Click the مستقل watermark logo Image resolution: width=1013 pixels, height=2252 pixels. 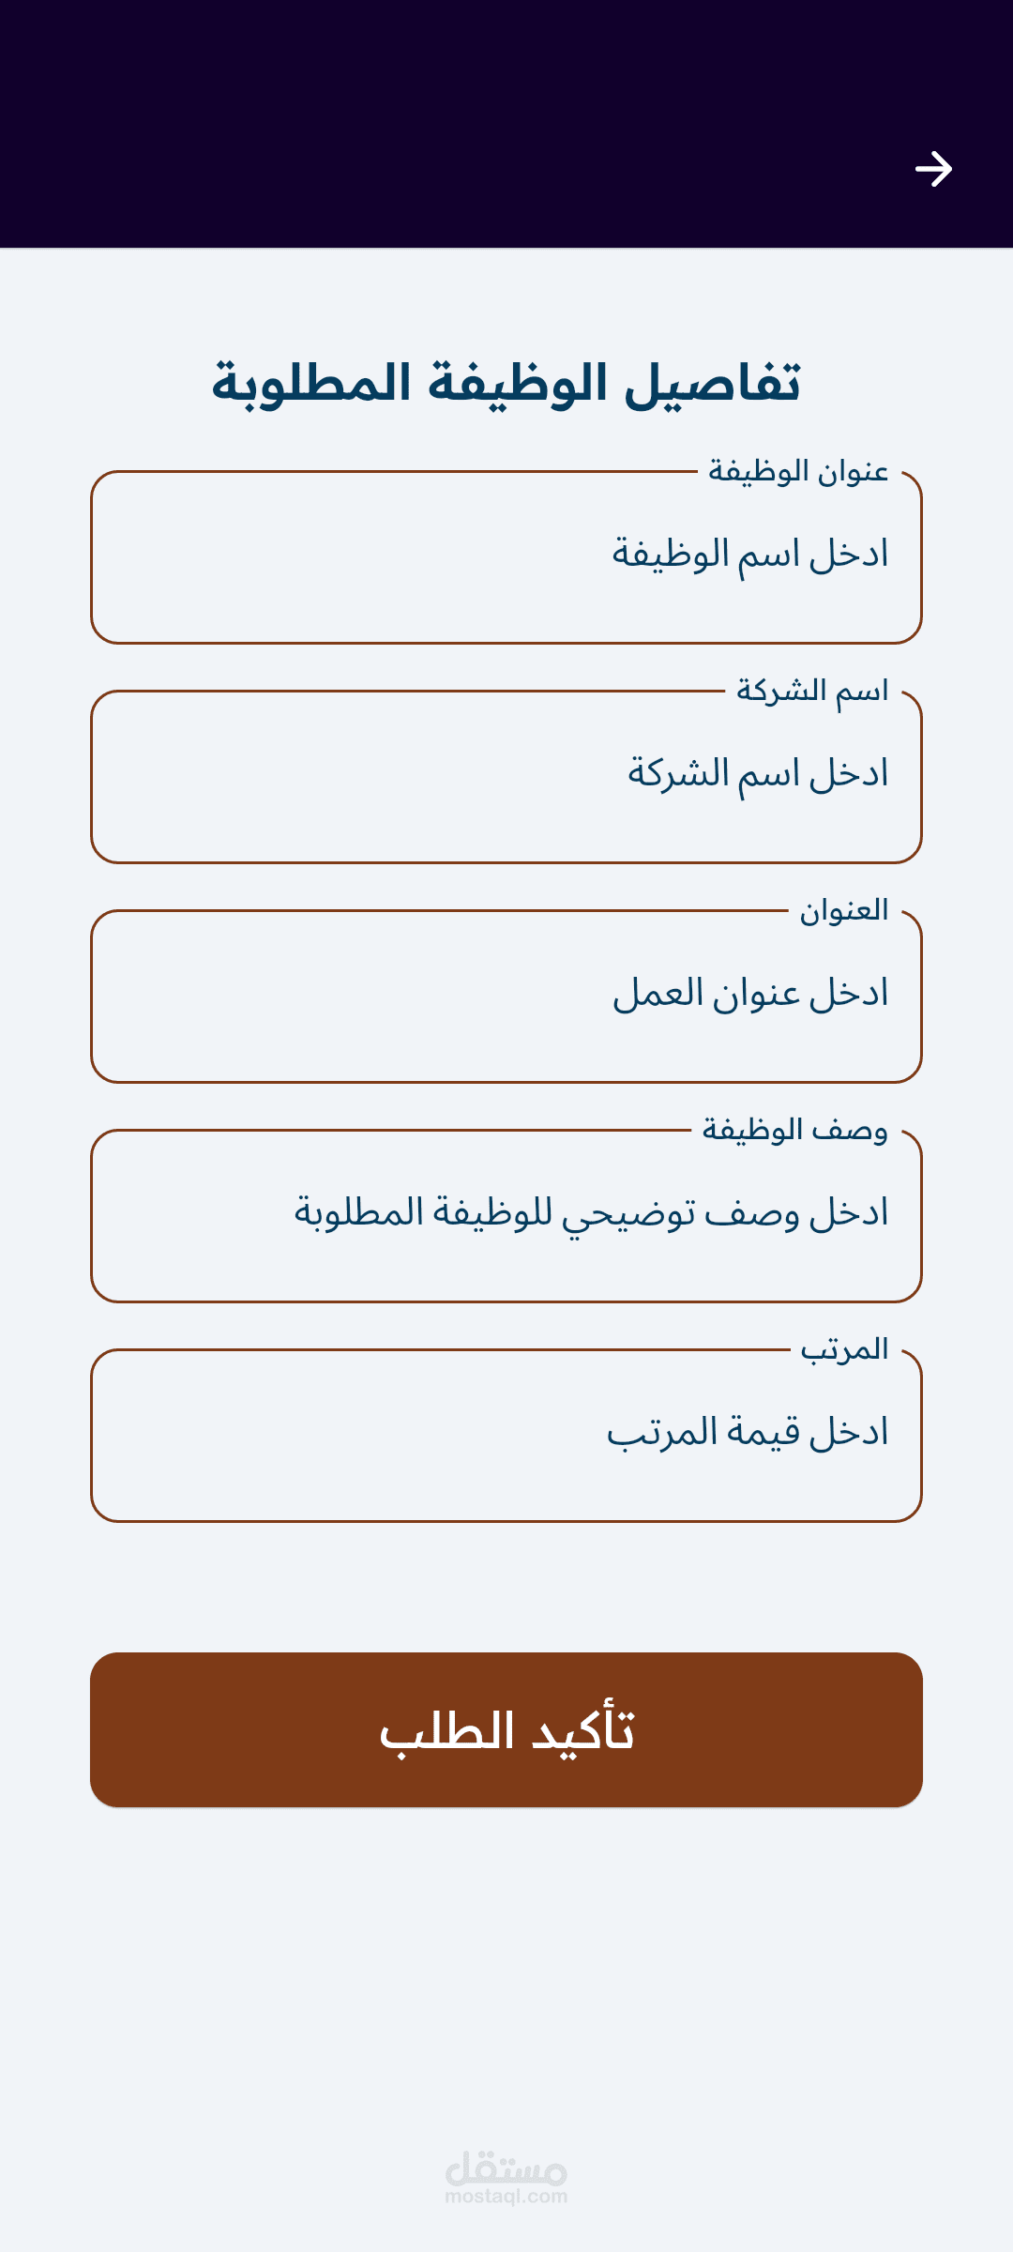506,2168
